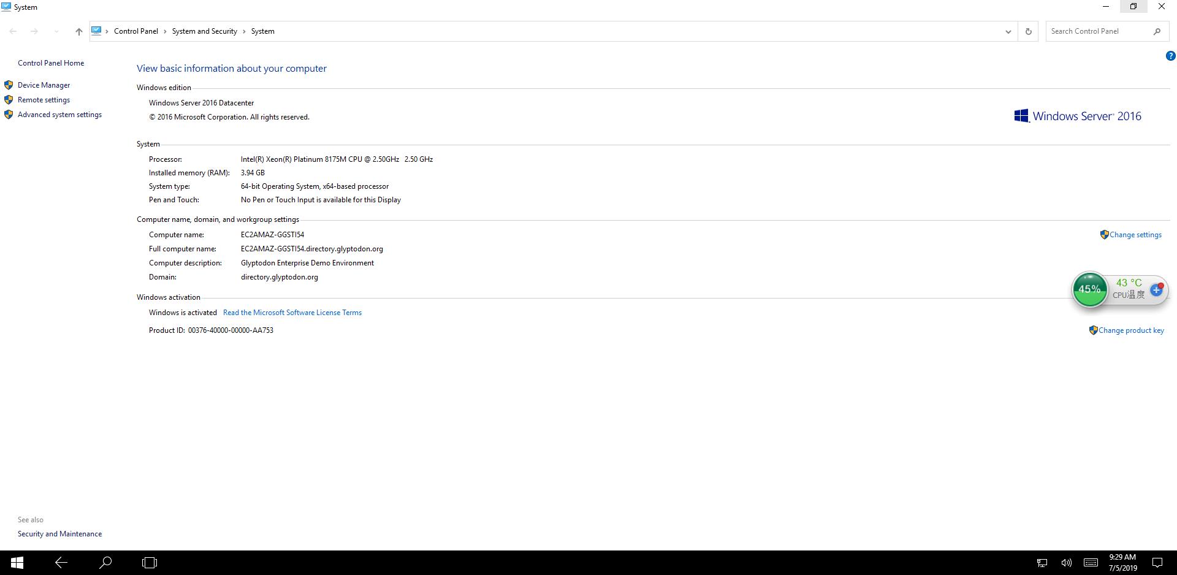This screenshot has height=575, width=1177.
Task: Expand chevron before Control Panel breadcrumb
Action: tap(107, 31)
